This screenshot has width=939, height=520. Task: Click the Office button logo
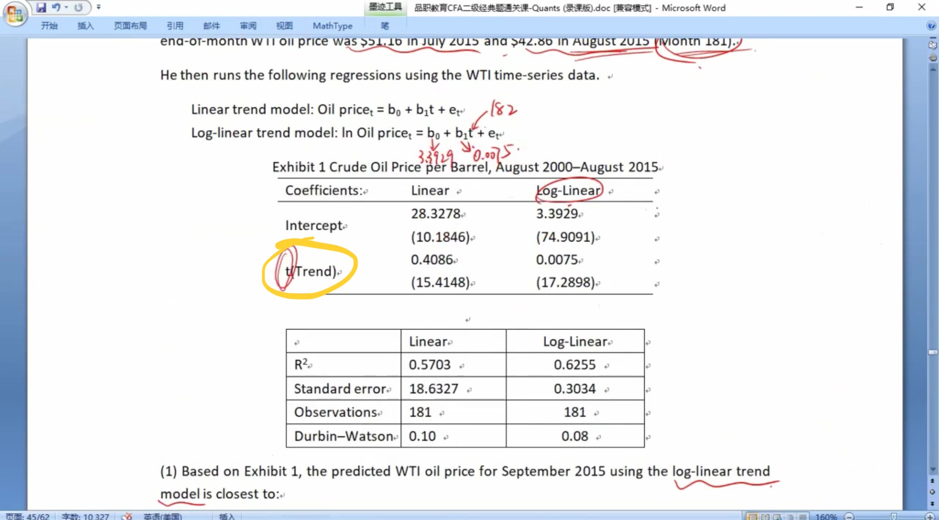[15, 14]
